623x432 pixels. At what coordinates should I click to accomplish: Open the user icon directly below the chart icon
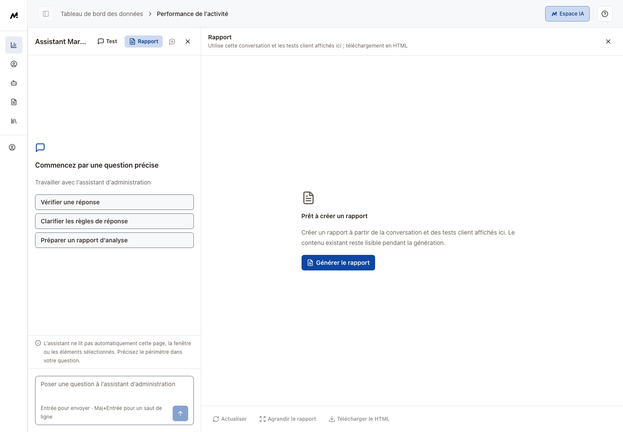point(14,64)
